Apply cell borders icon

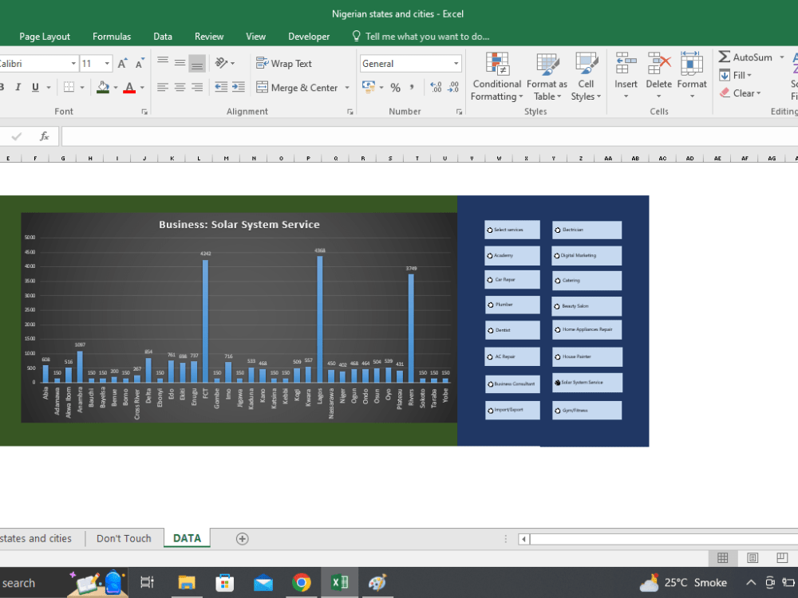tap(69, 88)
